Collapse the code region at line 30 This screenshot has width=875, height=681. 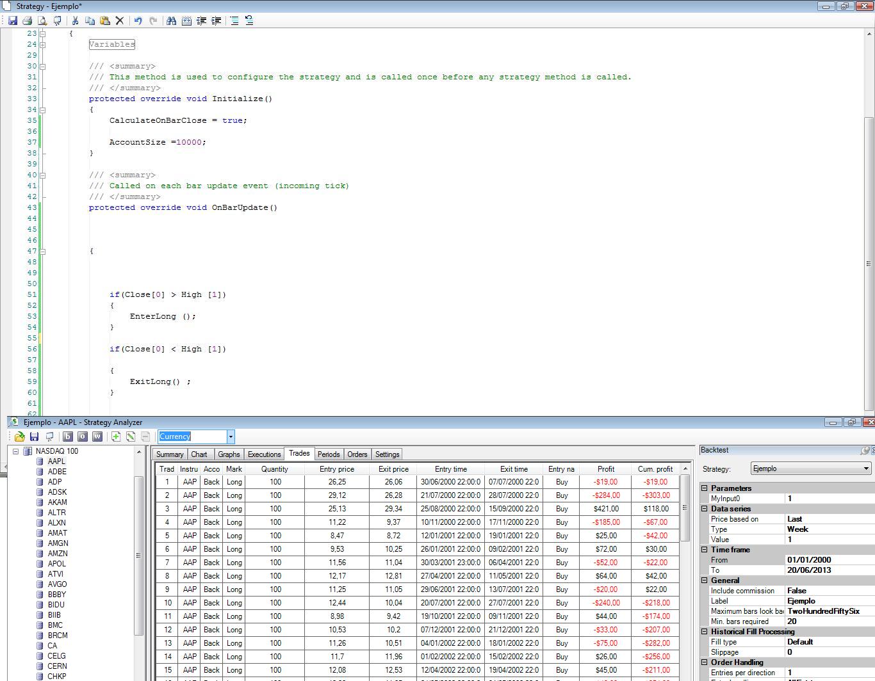click(x=42, y=67)
